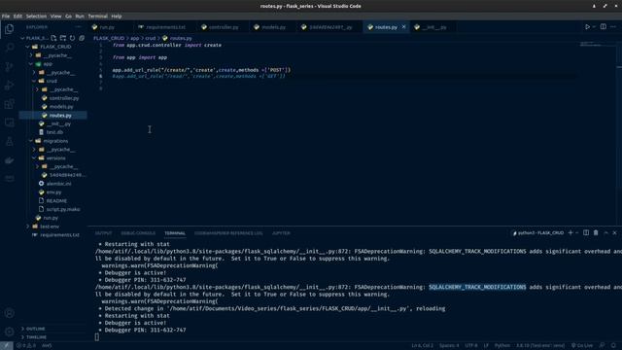622x350 pixels.
Task: Click the Python language mode in status bar
Action: click(502, 346)
